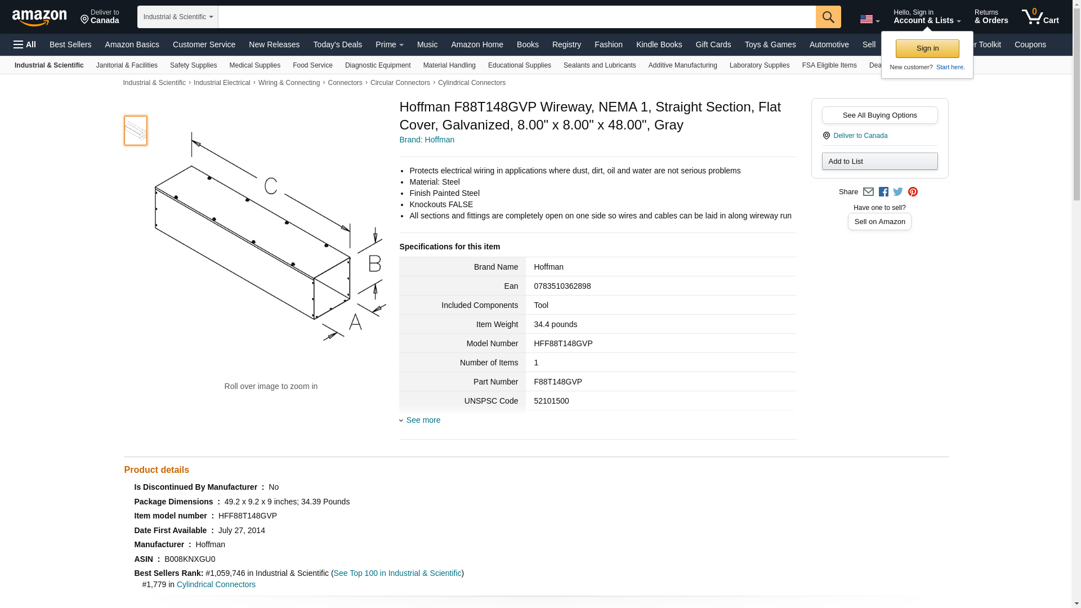Share the product on Facebook
Image resolution: width=1081 pixels, height=608 pixels.
click(x=883, y=192)
